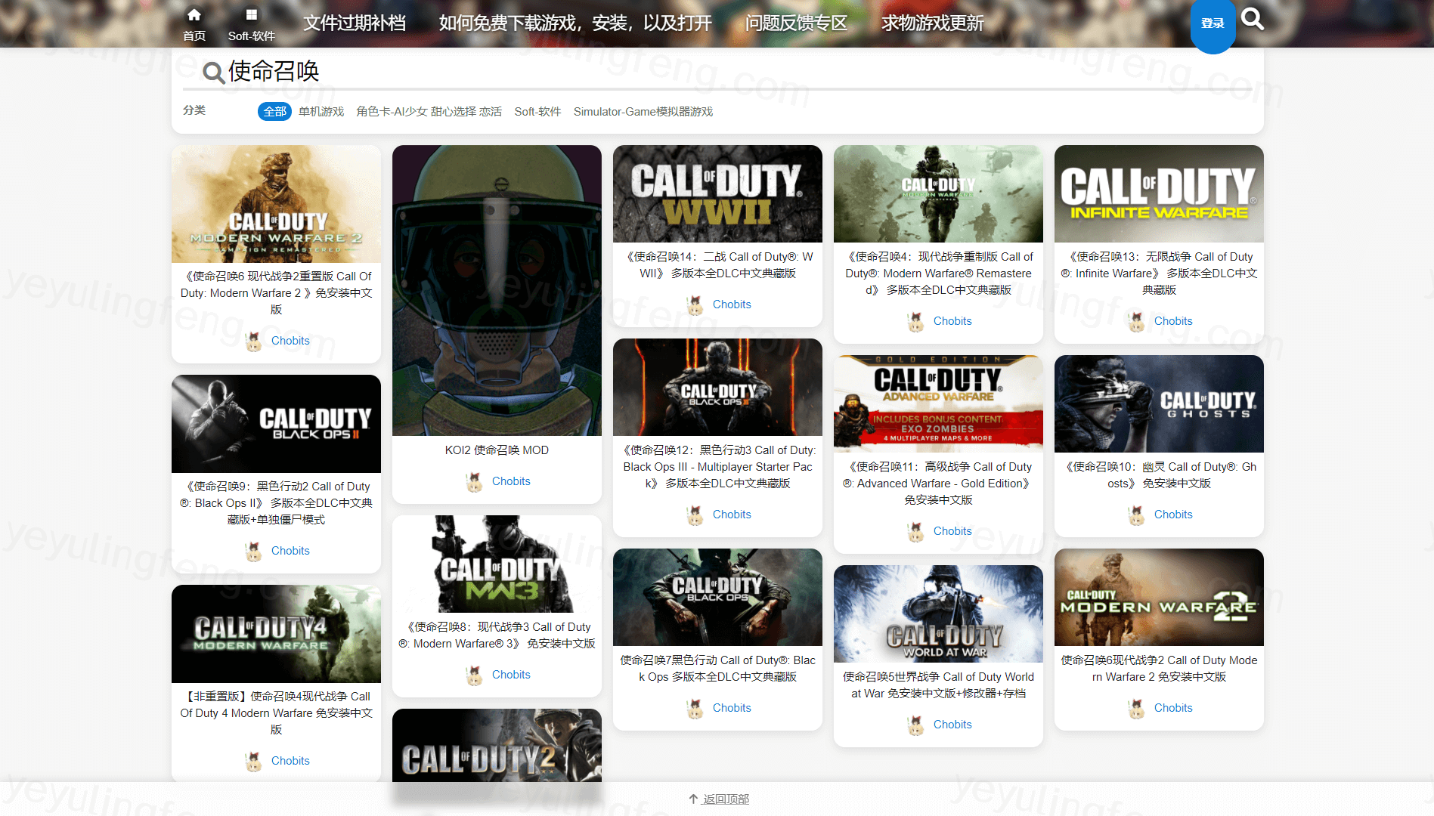Select the 全部 category filter

click(275, 112)
